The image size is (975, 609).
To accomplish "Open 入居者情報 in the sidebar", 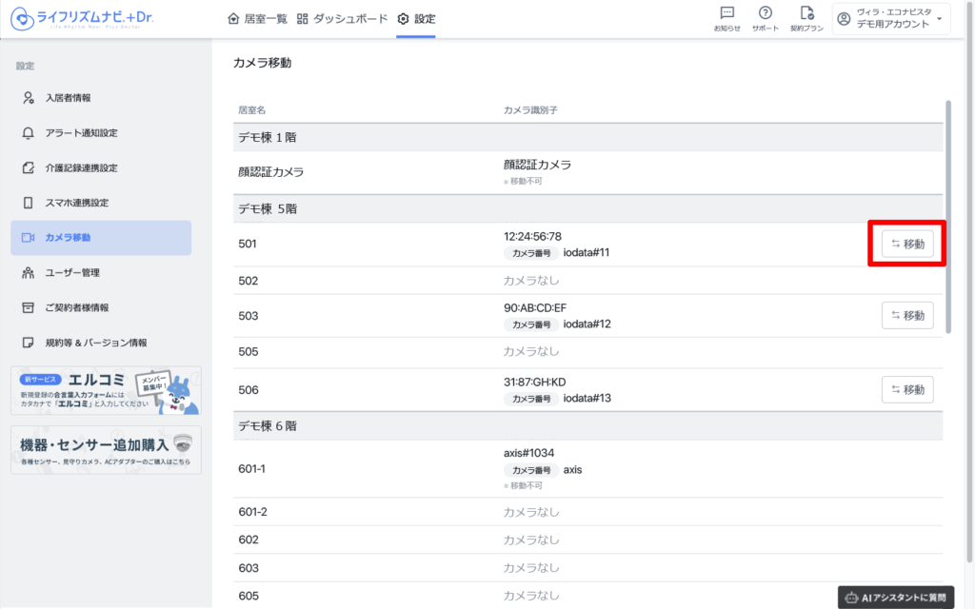I will coord(68,98).
